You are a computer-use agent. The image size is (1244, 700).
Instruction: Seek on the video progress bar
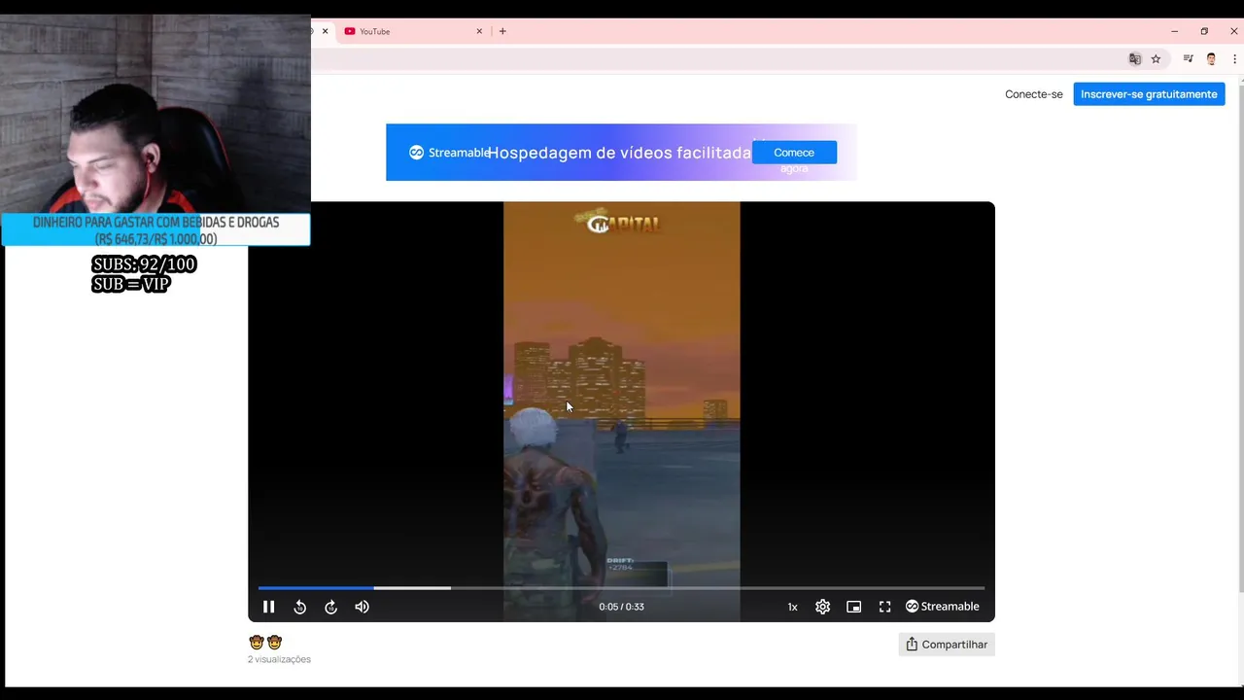(x=621, y=587)
